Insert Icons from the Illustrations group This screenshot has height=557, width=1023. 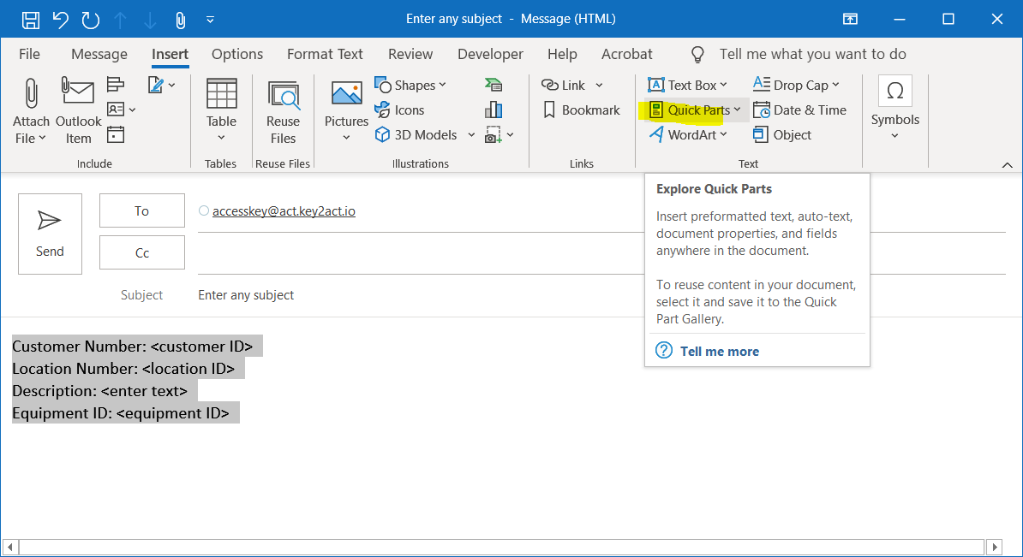[x=400, y=110]
